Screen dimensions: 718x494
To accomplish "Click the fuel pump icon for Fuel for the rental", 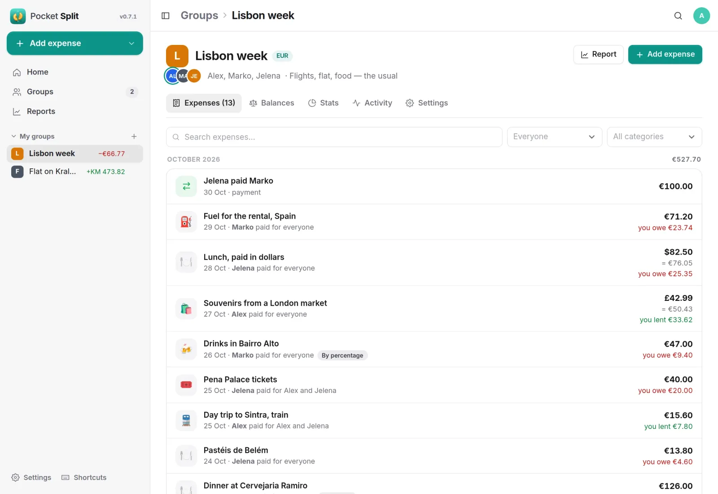I will pyautogui.click(x=186, y=222).
